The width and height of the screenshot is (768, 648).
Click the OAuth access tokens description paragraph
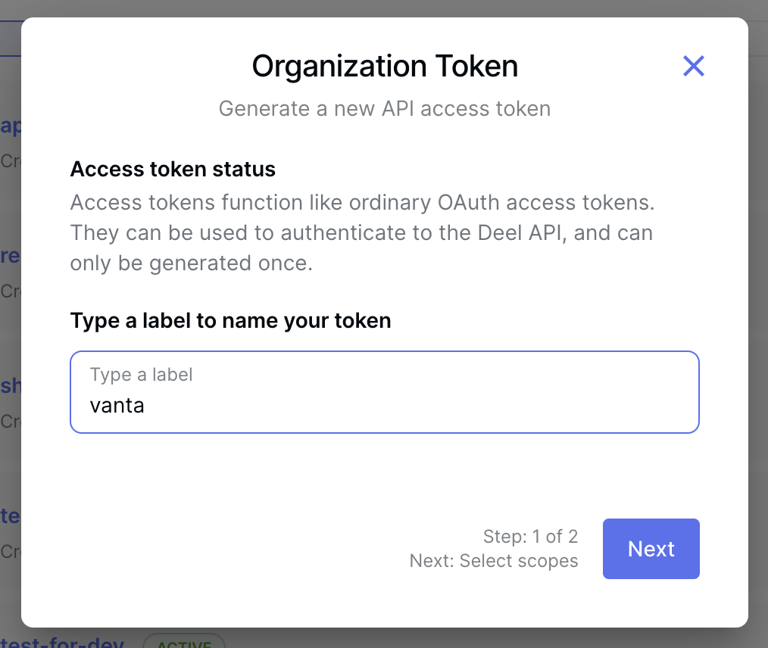click(363, 233)
